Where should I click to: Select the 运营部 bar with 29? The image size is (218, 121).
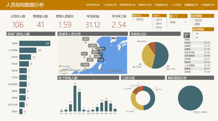[x=35, y=43]
